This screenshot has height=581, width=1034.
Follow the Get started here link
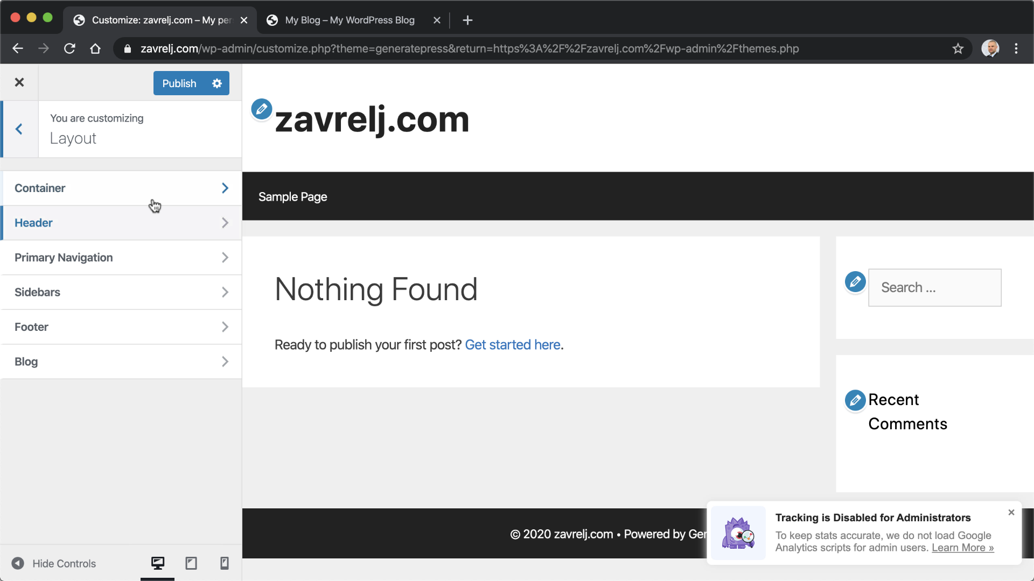(x=512, y=345)
